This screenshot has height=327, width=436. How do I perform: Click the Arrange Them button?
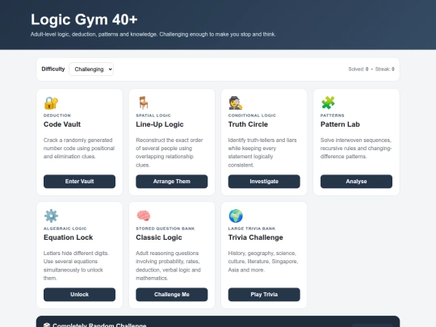171,182
